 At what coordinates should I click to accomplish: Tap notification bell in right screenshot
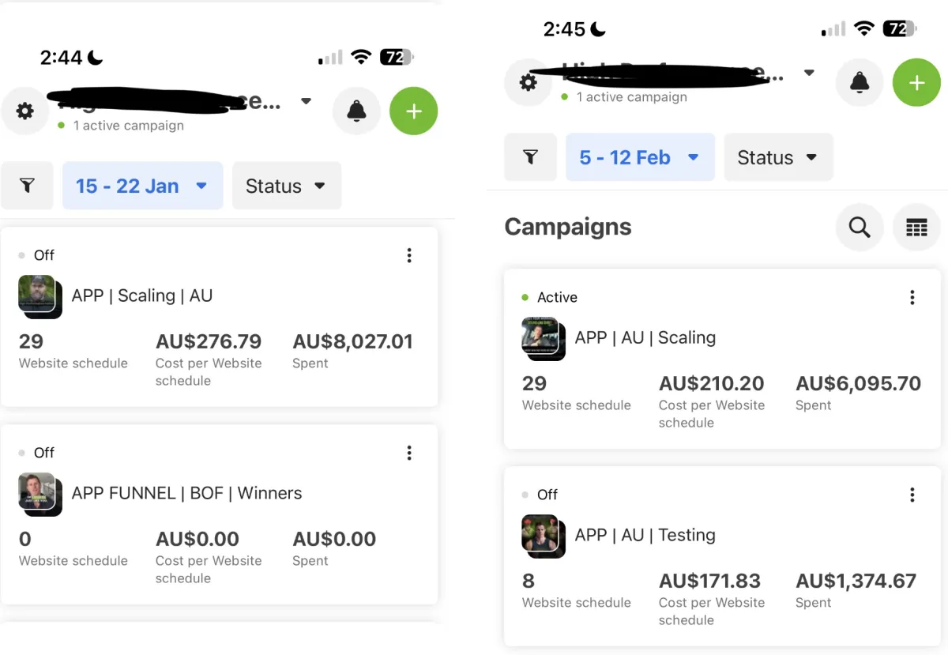coord(860,82)
